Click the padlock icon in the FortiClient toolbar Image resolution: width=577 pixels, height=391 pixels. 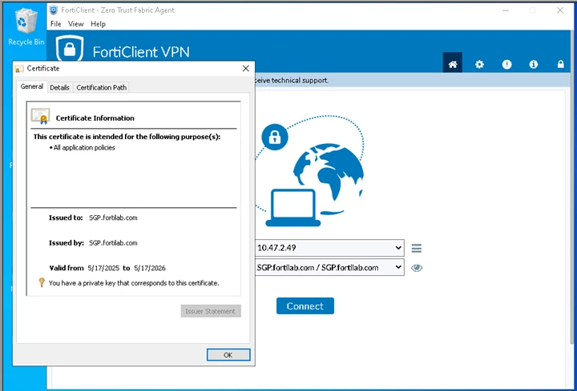click(x=560, y=64)
